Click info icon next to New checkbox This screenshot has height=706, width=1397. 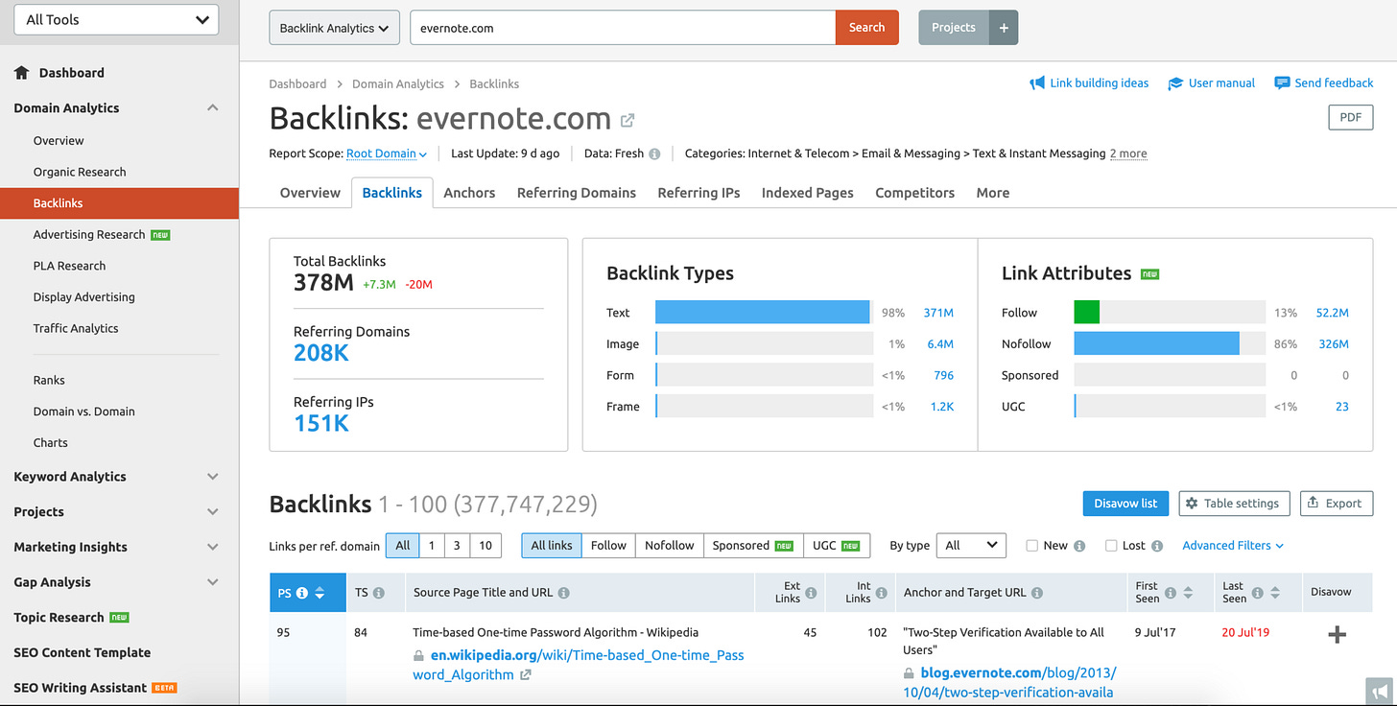click(x=1079, y=546)
